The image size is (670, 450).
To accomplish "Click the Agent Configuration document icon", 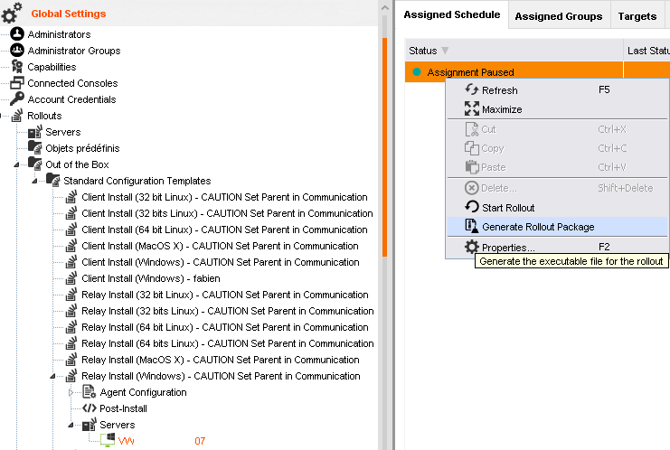I will click(90, 391).
